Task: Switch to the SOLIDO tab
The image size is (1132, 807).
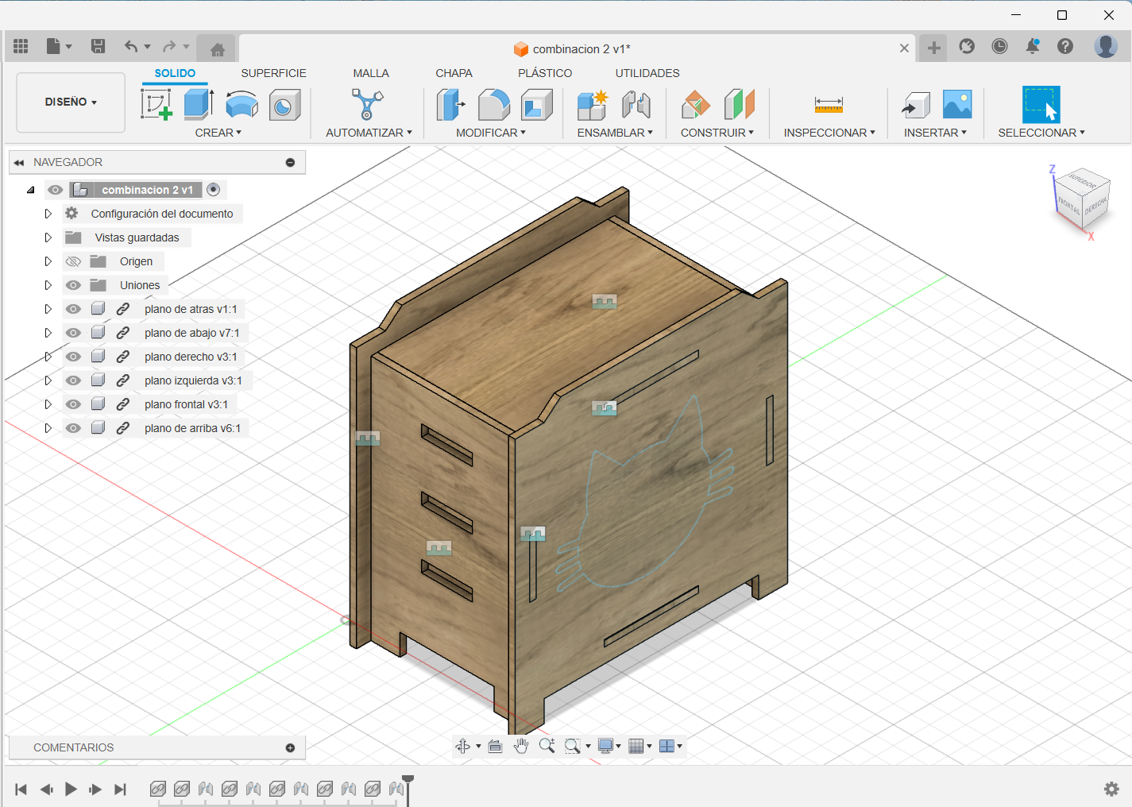Action: (175, 73)
